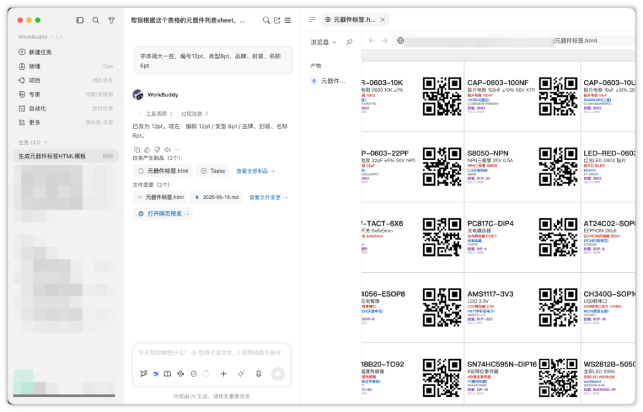Toggle the sidebar panel icon
The height and width of the screenshot is (412, 643).
[80, 20]
